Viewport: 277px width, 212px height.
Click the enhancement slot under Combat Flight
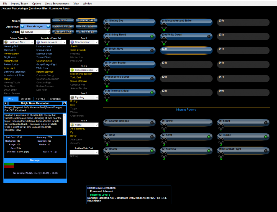tap(221, 155)
